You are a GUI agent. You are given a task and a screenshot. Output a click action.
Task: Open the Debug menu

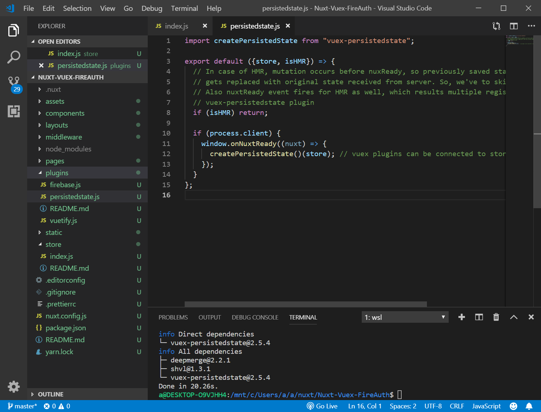pos(152,8)
